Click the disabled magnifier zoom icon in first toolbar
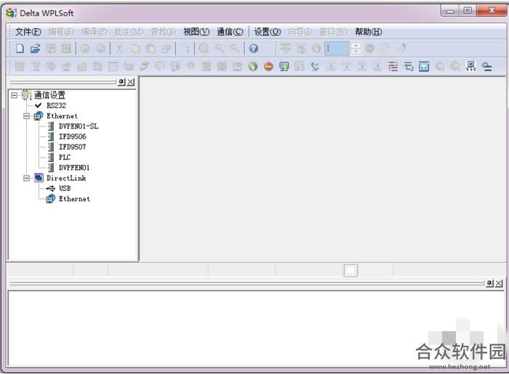Screen dimensions: 509x374 point(204,49)
